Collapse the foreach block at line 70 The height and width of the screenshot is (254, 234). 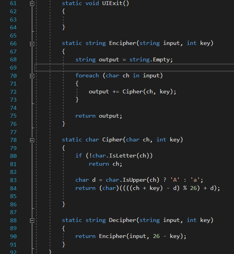coord(32,76)
